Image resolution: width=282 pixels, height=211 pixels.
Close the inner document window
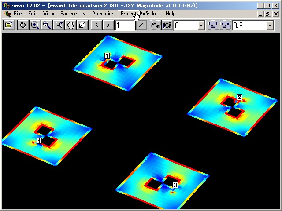point(275,14)
